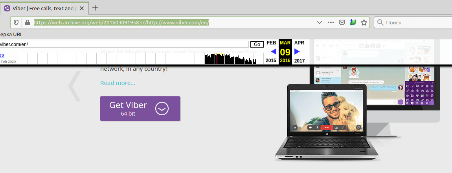Click the red end-call button on laptop

[327, 127]
